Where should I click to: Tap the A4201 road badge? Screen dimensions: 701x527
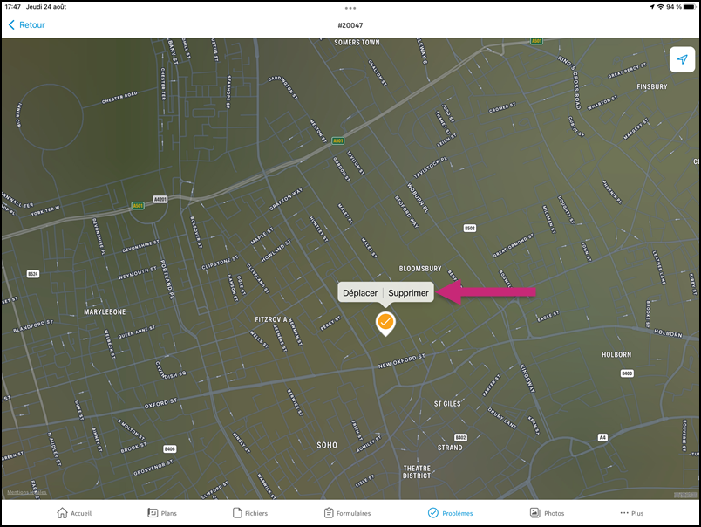pos(160,199)
